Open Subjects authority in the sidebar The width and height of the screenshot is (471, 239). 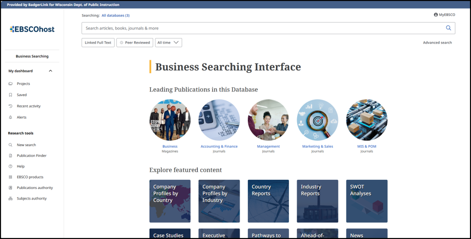point(32,199)
